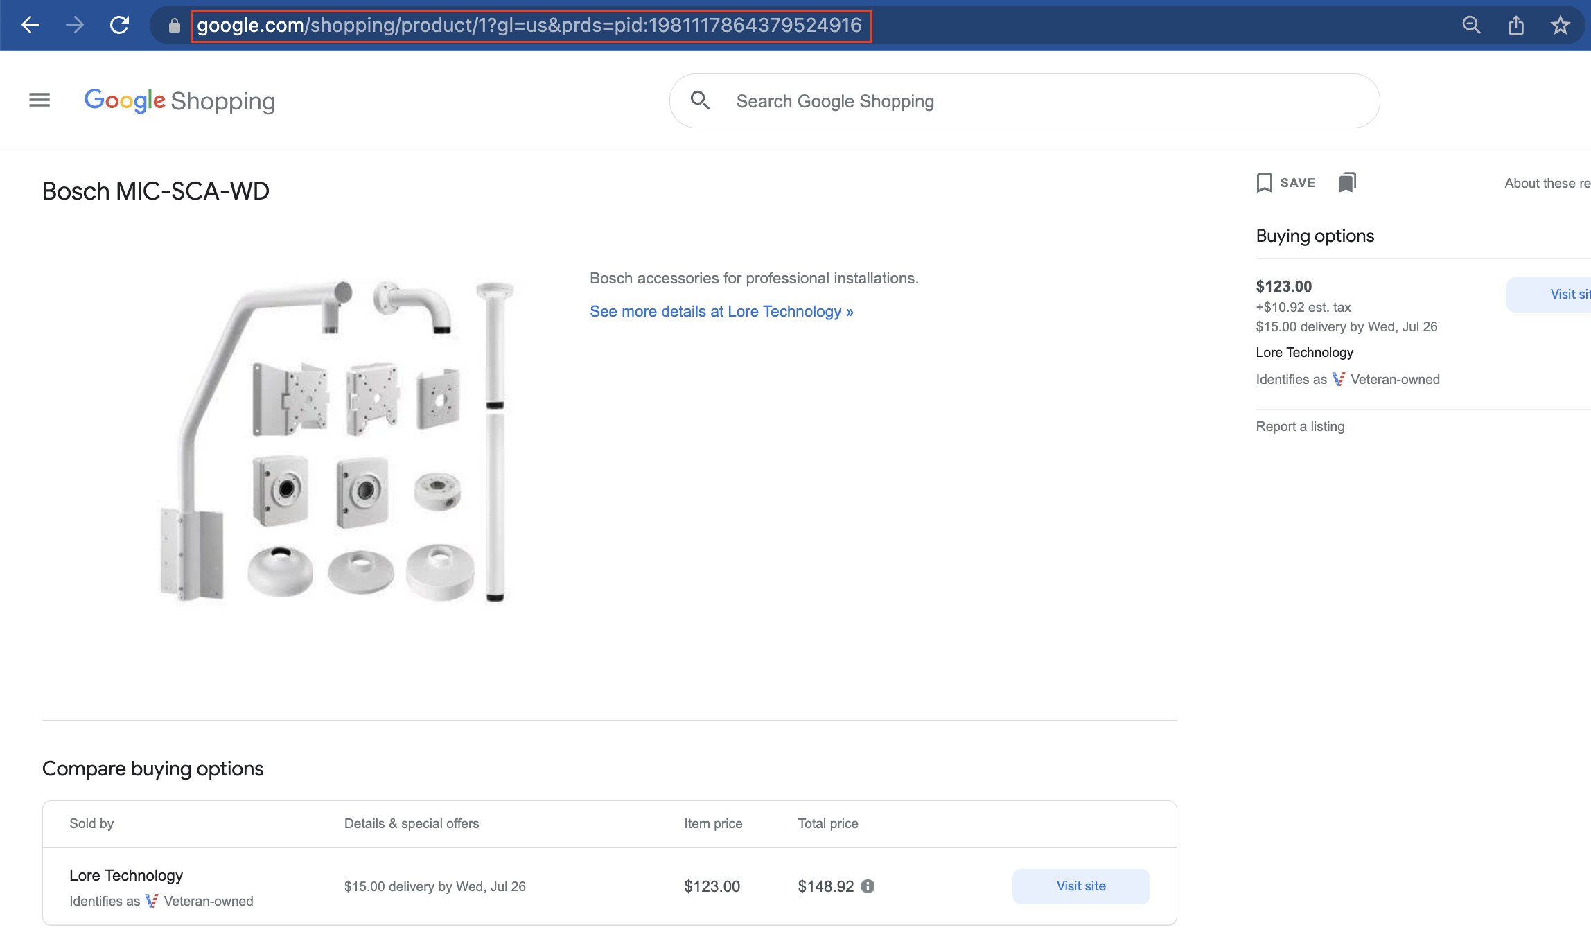Screen dimensions: 1591x948
Task: Open the browser hamburger menu
Action: 39,100
